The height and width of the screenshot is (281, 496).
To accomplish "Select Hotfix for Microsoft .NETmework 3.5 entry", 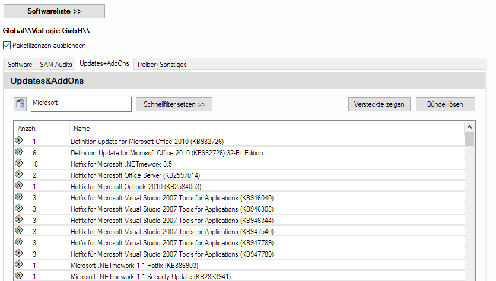I will (x=121, y=164).
